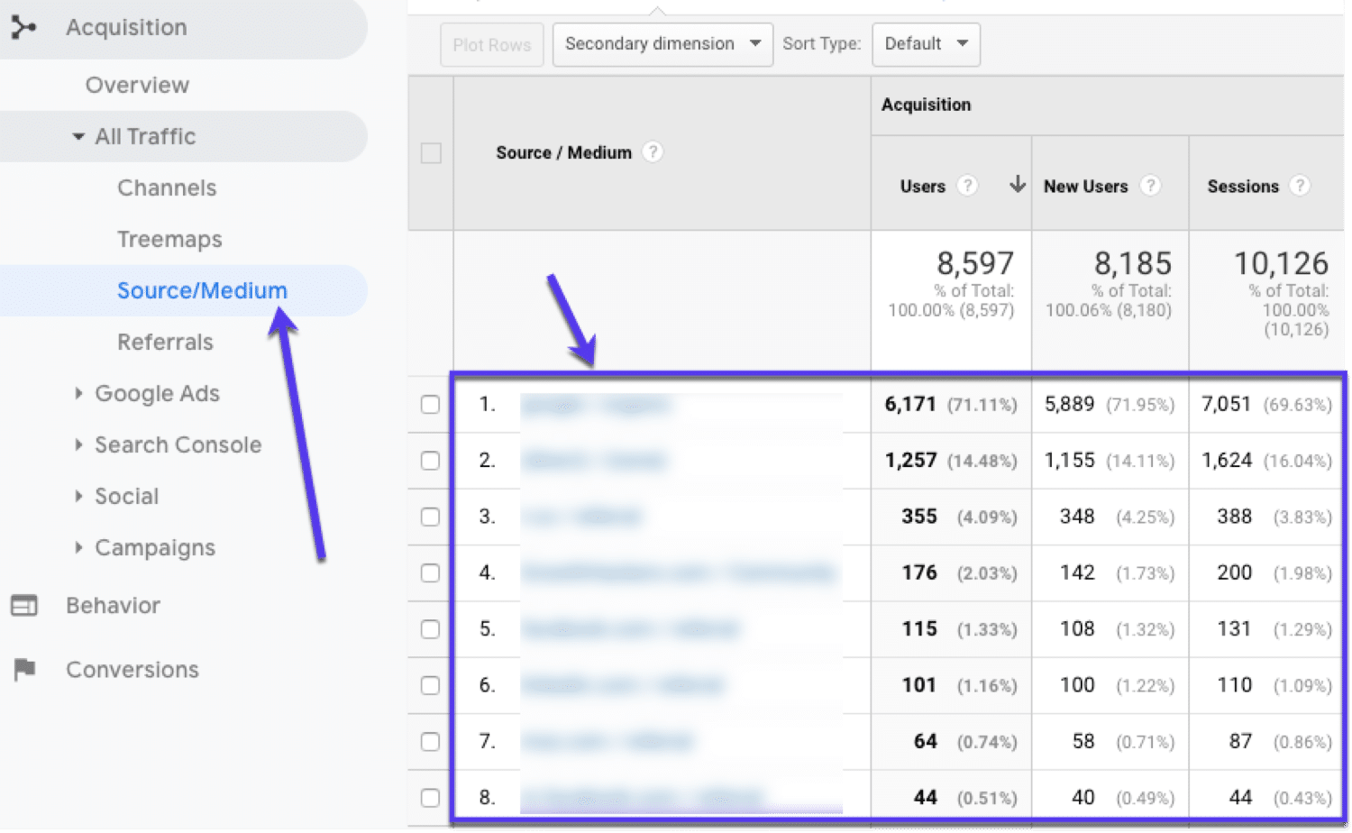Select Channels in the sidebar

point(167,188)
